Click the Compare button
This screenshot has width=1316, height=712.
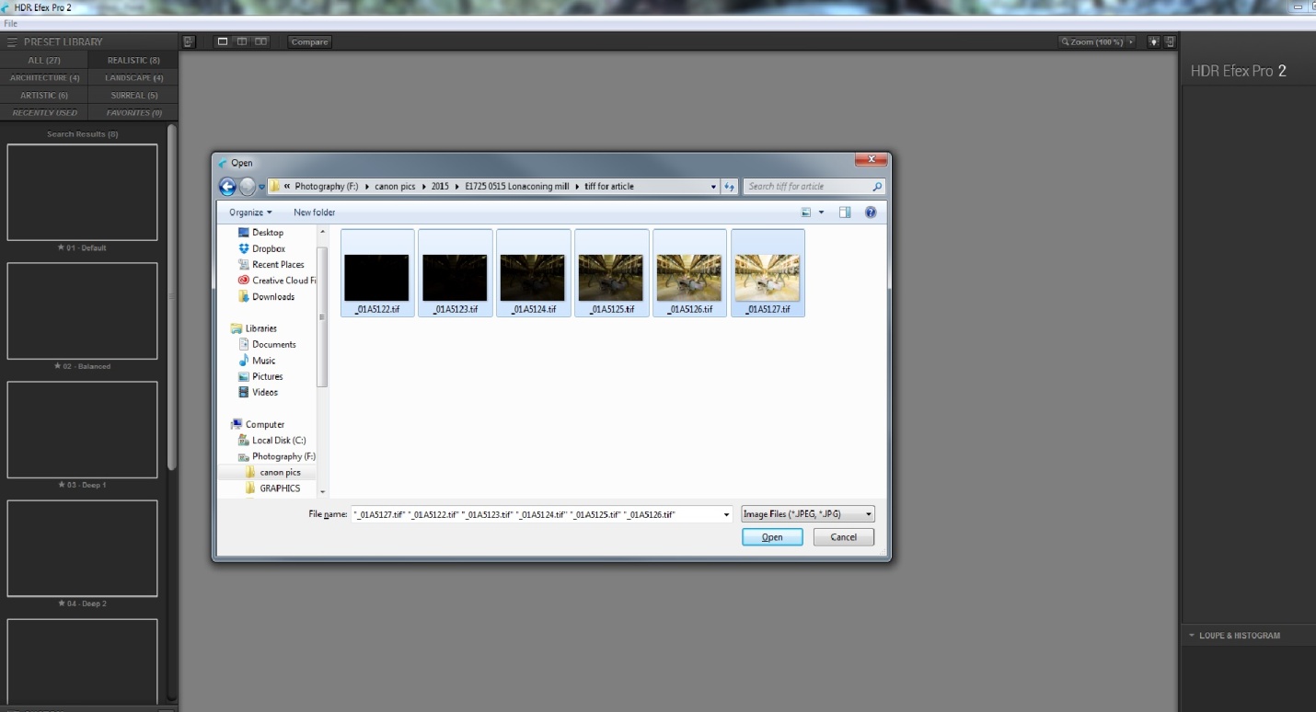(309, 42)
